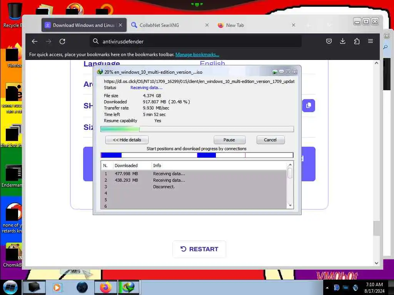Click the purple copy SHA icon button

pyautogui.click(x=308, y=106)
